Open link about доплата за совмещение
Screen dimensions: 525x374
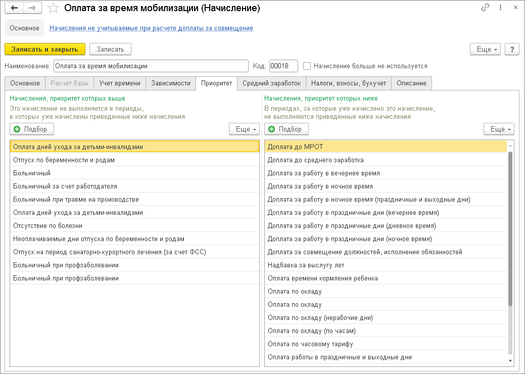tap(152, 28)
